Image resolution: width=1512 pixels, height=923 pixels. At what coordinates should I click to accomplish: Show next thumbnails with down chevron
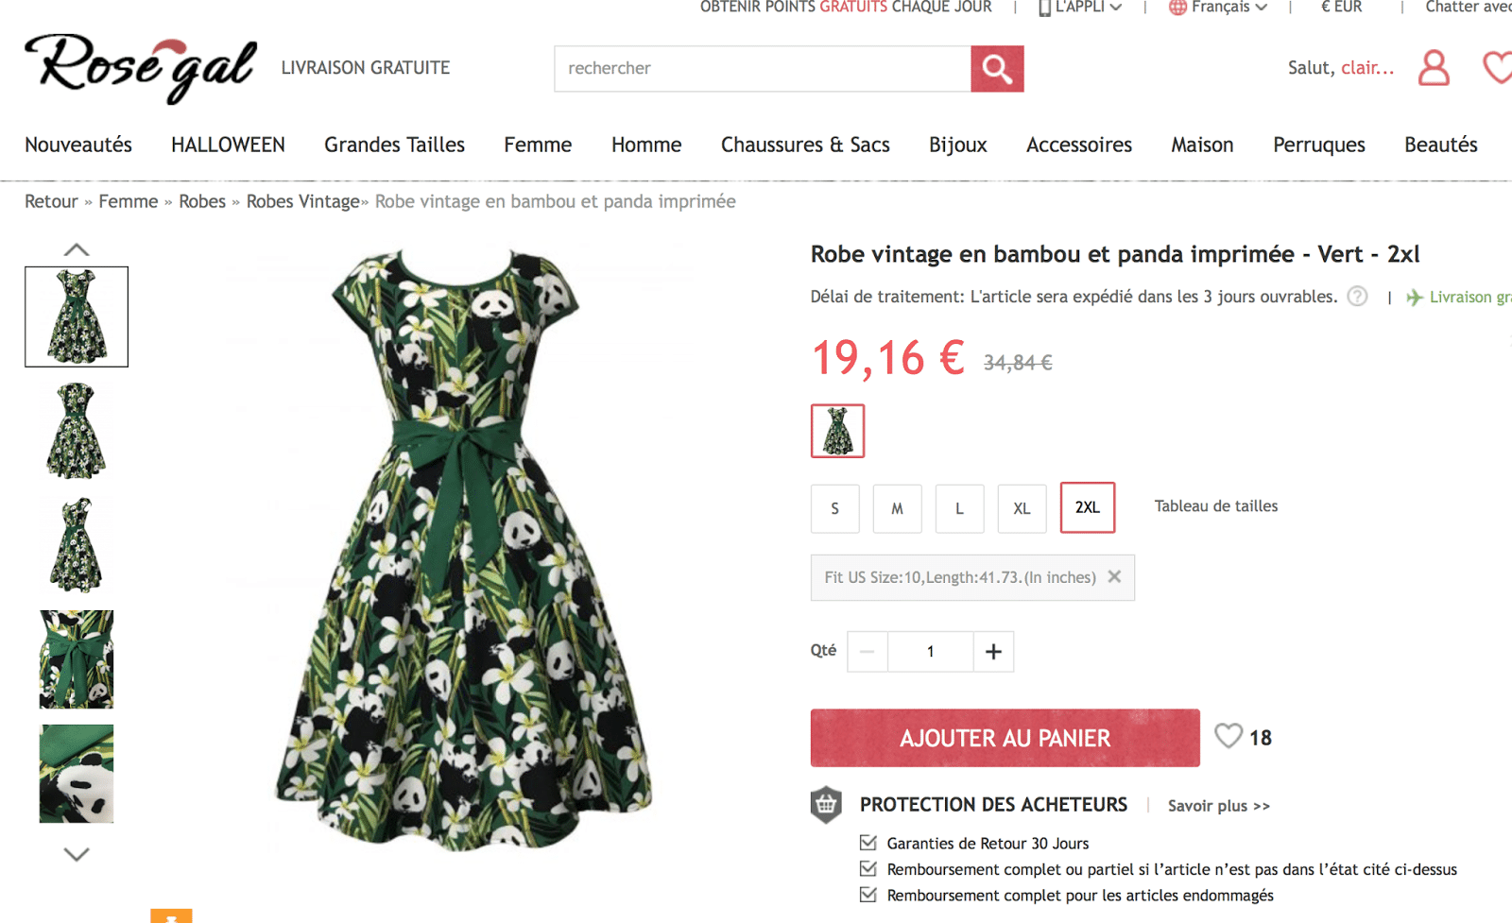pyautogui.click(x=77, y=854)
